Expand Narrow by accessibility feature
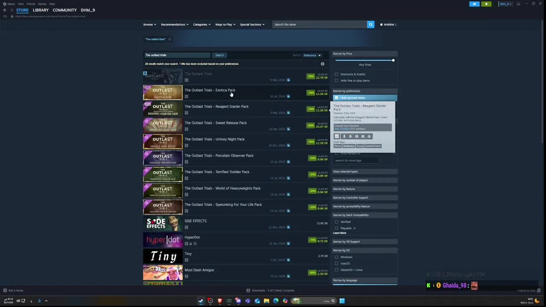546x307 pixels. [365, 206]
